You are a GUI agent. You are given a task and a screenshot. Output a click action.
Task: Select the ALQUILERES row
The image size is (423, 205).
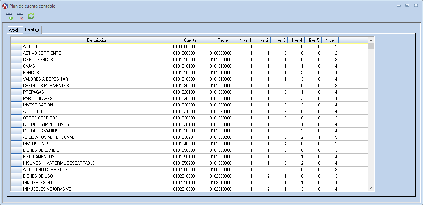pyautogui.click(x=189, y=111)
